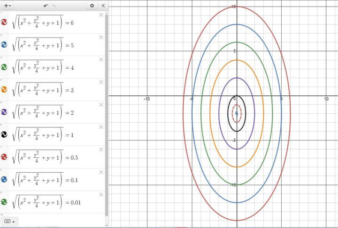Viewport: 338px width, 228px height.
Task: Open the Add Item plus dropdown
Action: pos(8,6)
